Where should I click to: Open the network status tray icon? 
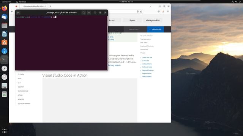coord(233,2)
